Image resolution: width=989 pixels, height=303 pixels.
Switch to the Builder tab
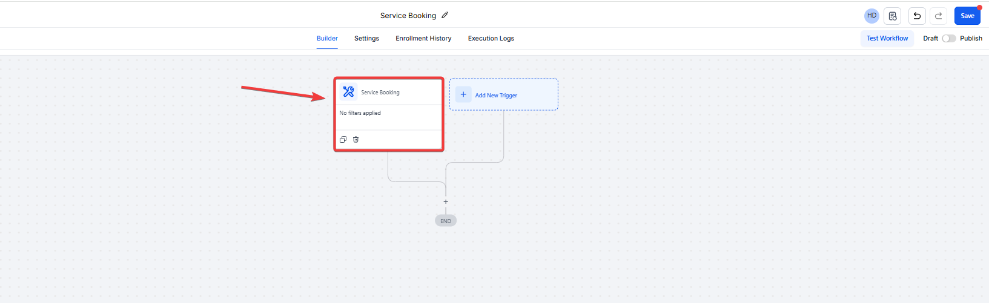327,38
